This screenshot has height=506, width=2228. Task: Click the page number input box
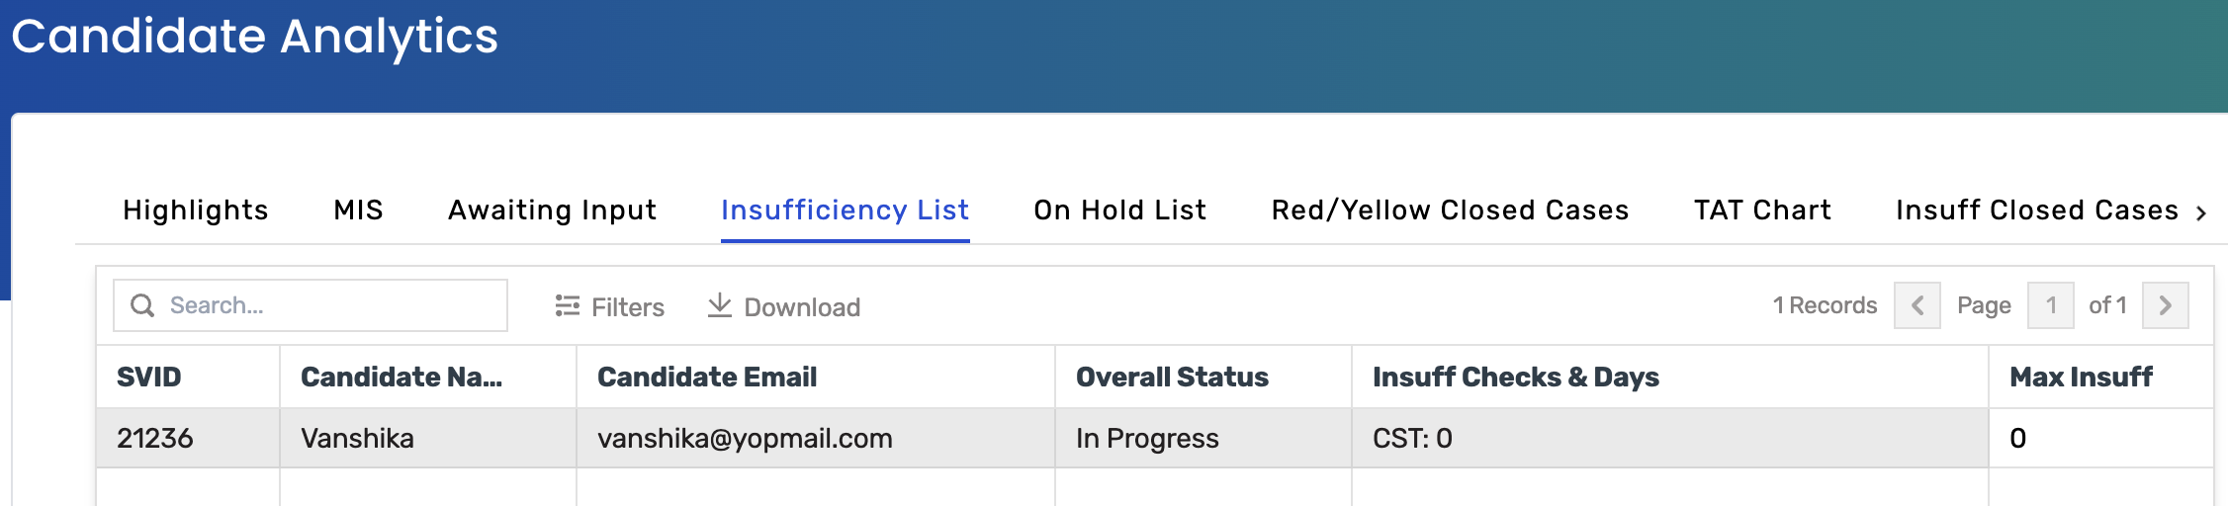(2050, 305)
